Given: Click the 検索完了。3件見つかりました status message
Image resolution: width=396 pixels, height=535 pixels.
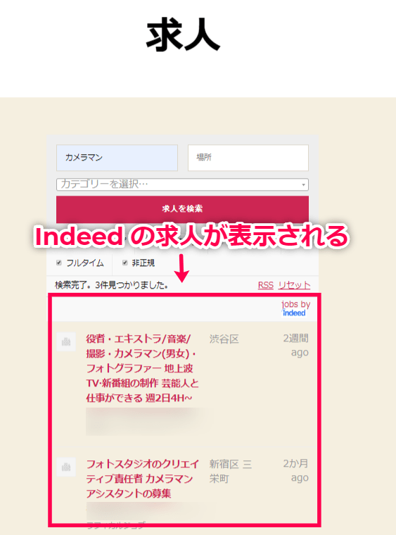Looking at the screenshot, I should coord(111,285).
